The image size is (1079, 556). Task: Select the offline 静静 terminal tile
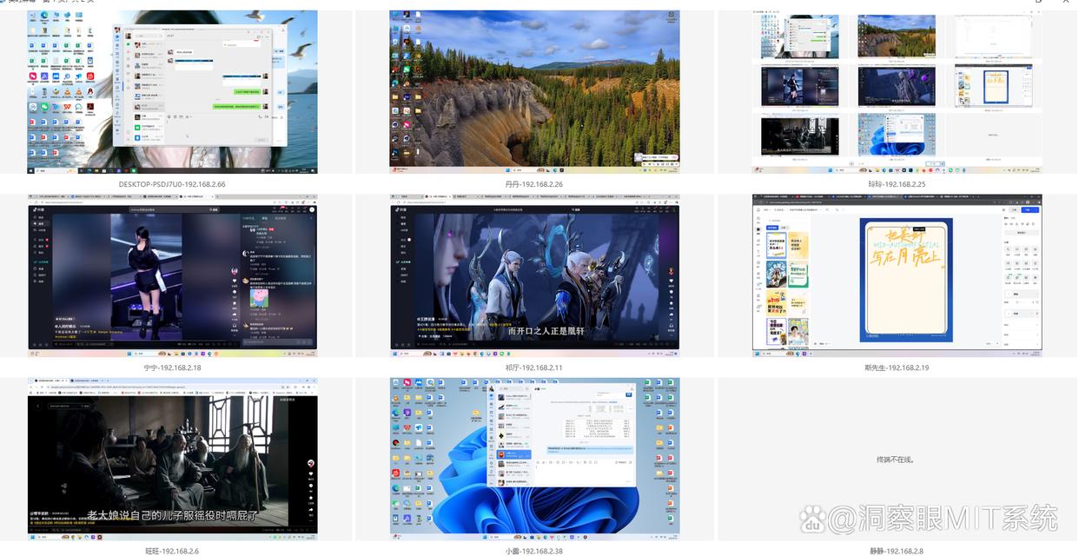click(897, 459)
